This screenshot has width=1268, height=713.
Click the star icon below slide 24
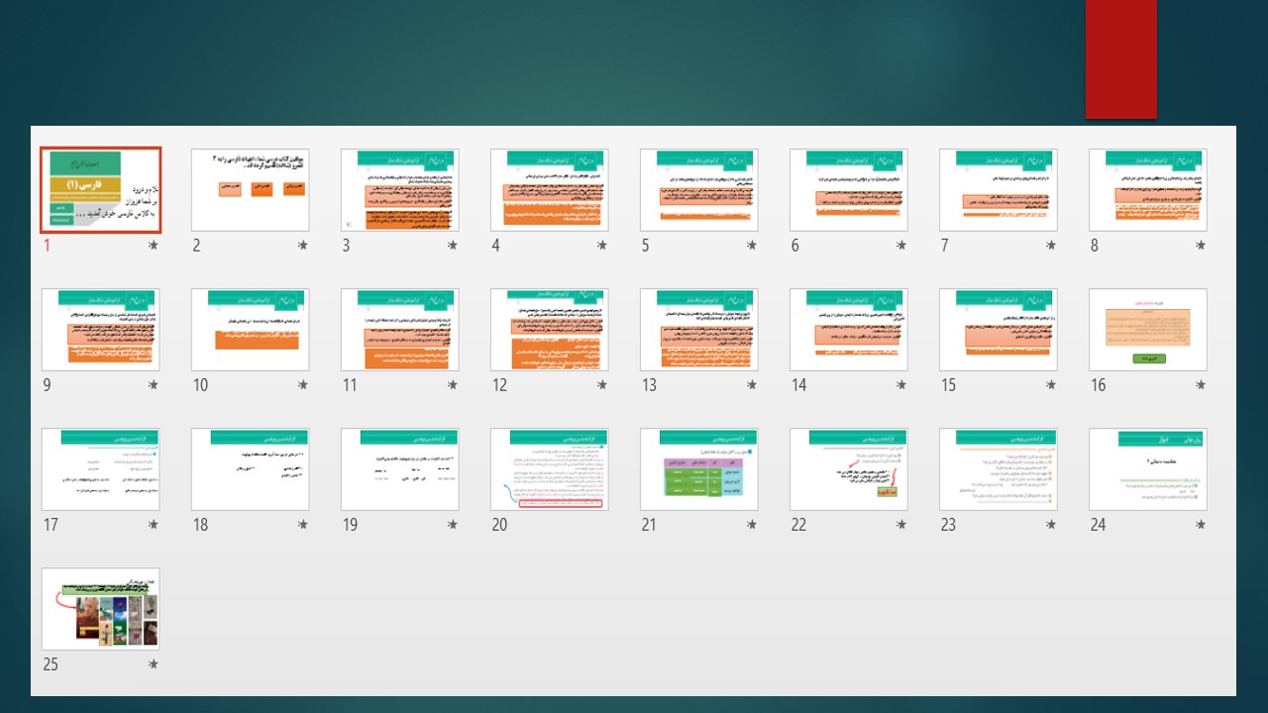point(1200,525)
